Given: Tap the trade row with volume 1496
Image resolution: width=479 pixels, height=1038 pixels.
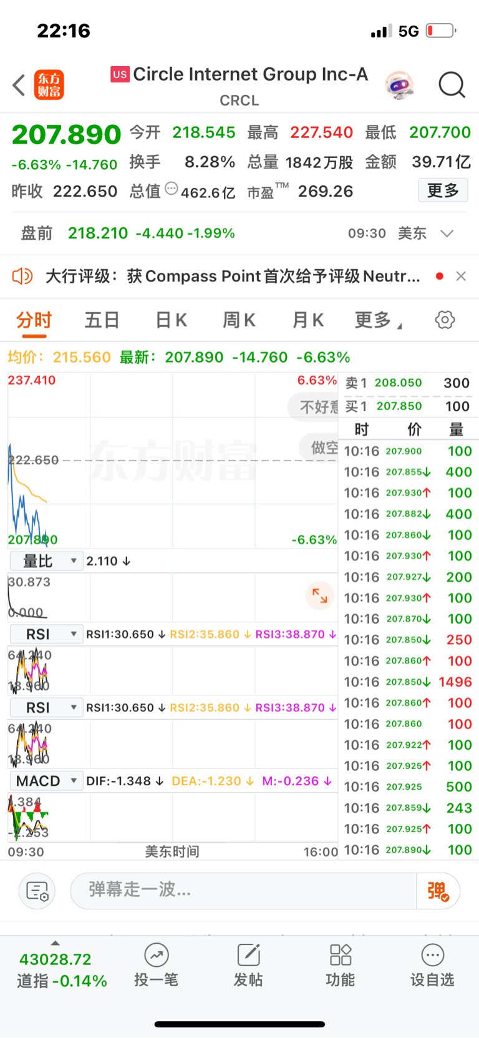Looking at the screenshot, I should coord(407,682).
